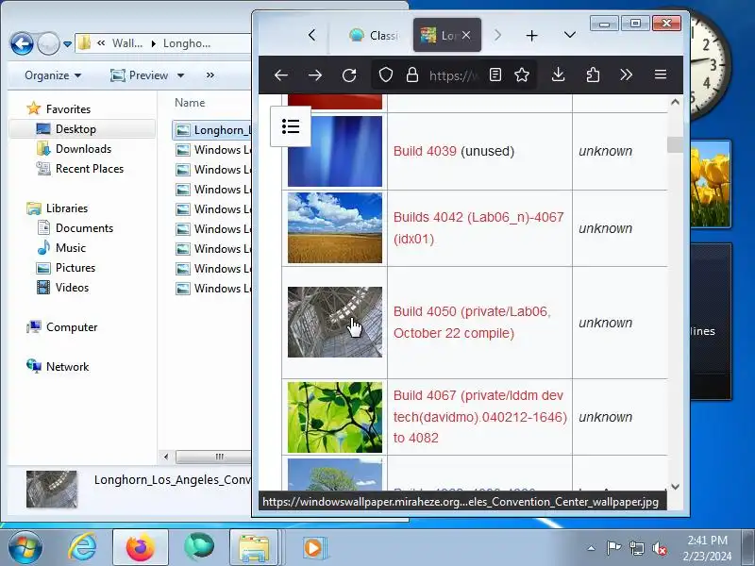This screenshot has height=566, width=755.
Task: Open Builds 4042 (Lab06_n)-4067 link
Action: coord(478,227)
